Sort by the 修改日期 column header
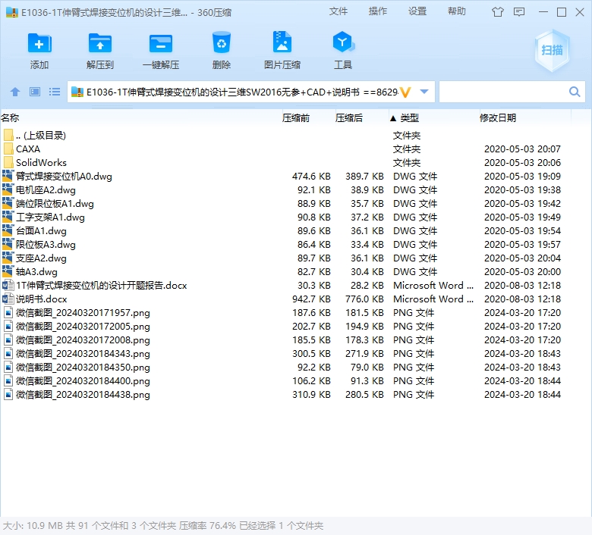Screen dimensions: 592x535 point(498,118)
